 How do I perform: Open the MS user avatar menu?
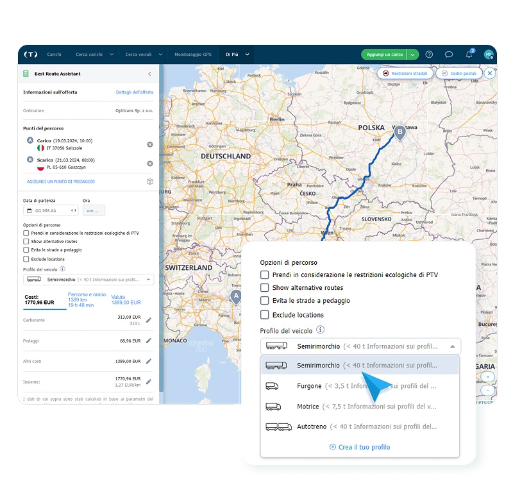click(x=489, y=55)
